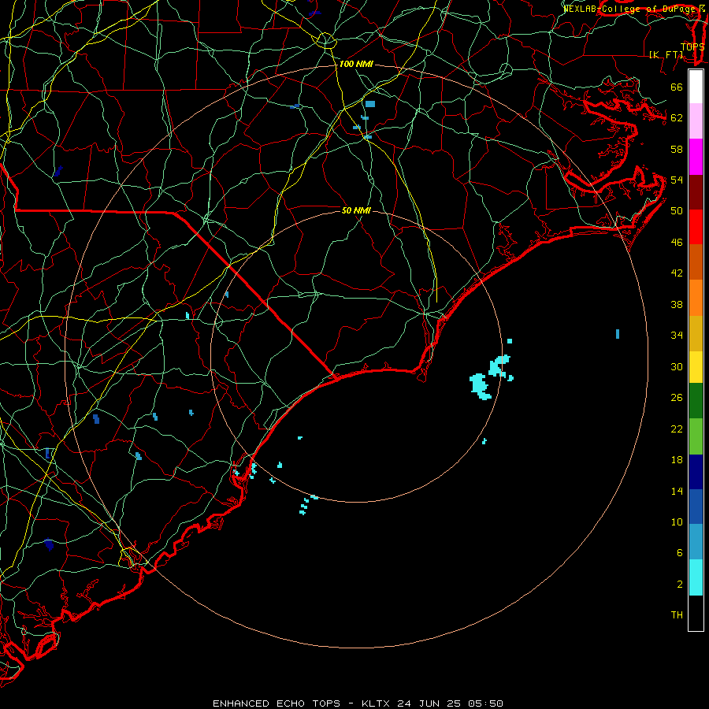Image resolution: width=709 pixels, height=709 pixels.
Task: Click the 'TOPS' legend title
Action: click(x=692, y=46)
